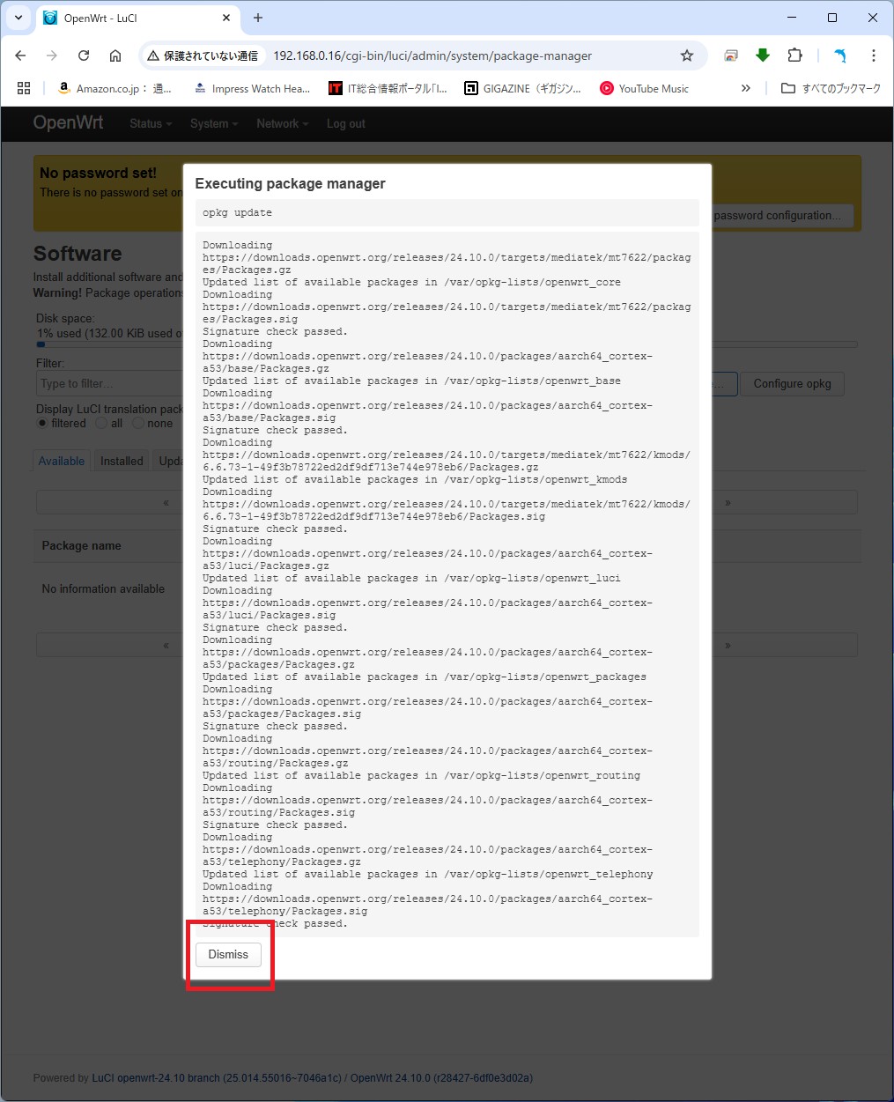Select the all translation radio

click(x=101, y=424)
